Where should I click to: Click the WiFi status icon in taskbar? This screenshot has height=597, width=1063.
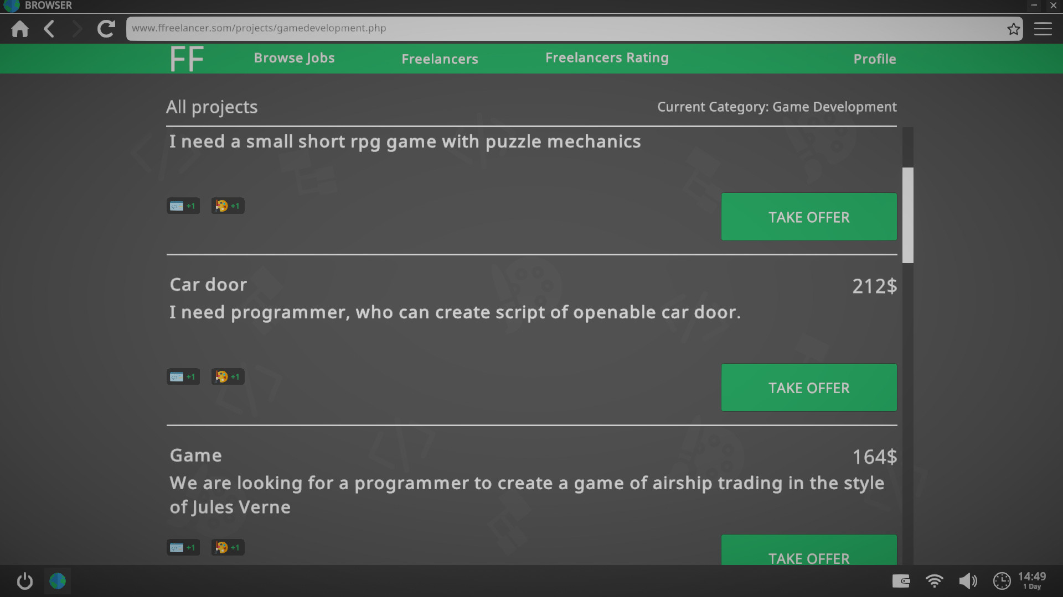pos(935,581)
